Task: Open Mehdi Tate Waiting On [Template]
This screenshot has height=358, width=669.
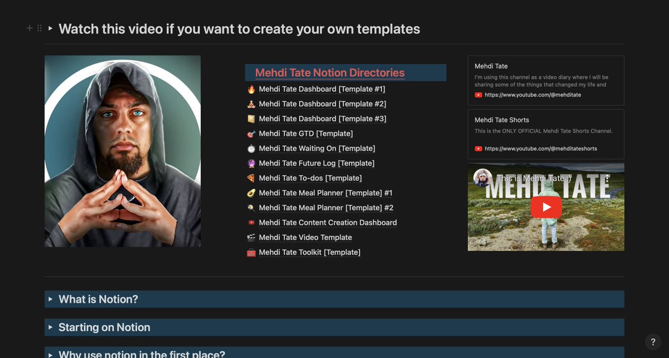Action: tap(317, 149)
